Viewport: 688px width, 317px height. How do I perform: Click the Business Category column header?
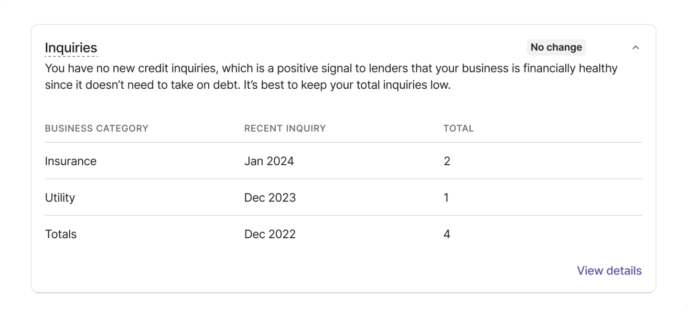tap(97, 128)
